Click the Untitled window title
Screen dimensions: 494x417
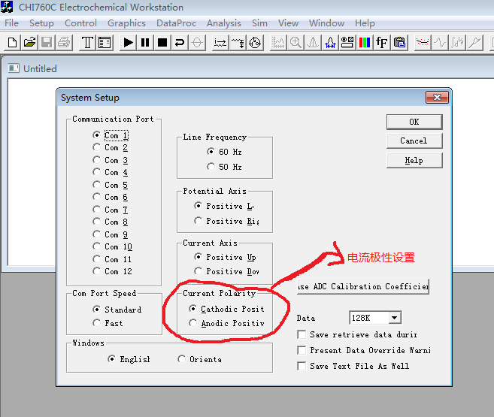click(x=41, y=68)
